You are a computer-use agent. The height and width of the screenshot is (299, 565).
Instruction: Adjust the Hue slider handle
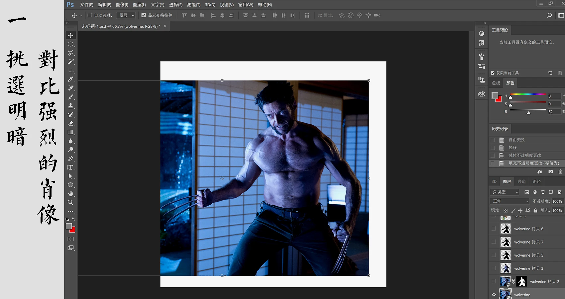[510, 97]
